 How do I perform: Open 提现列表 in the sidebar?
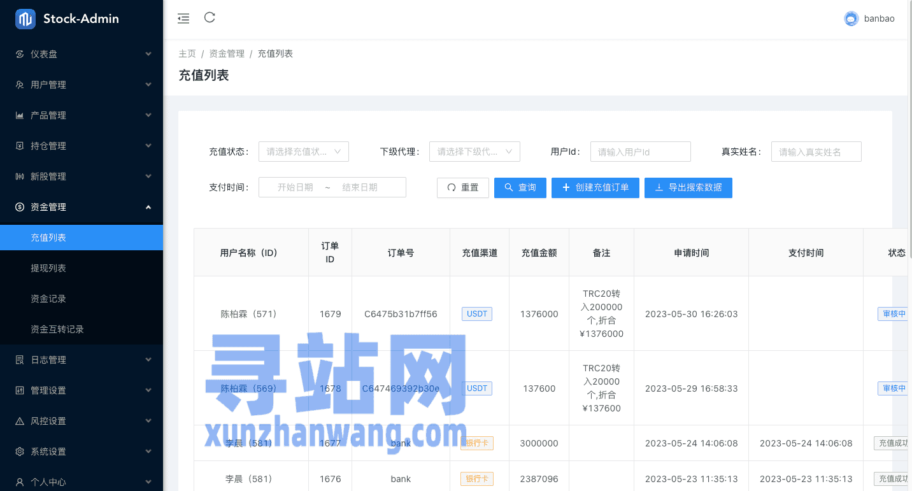point(82,268)
